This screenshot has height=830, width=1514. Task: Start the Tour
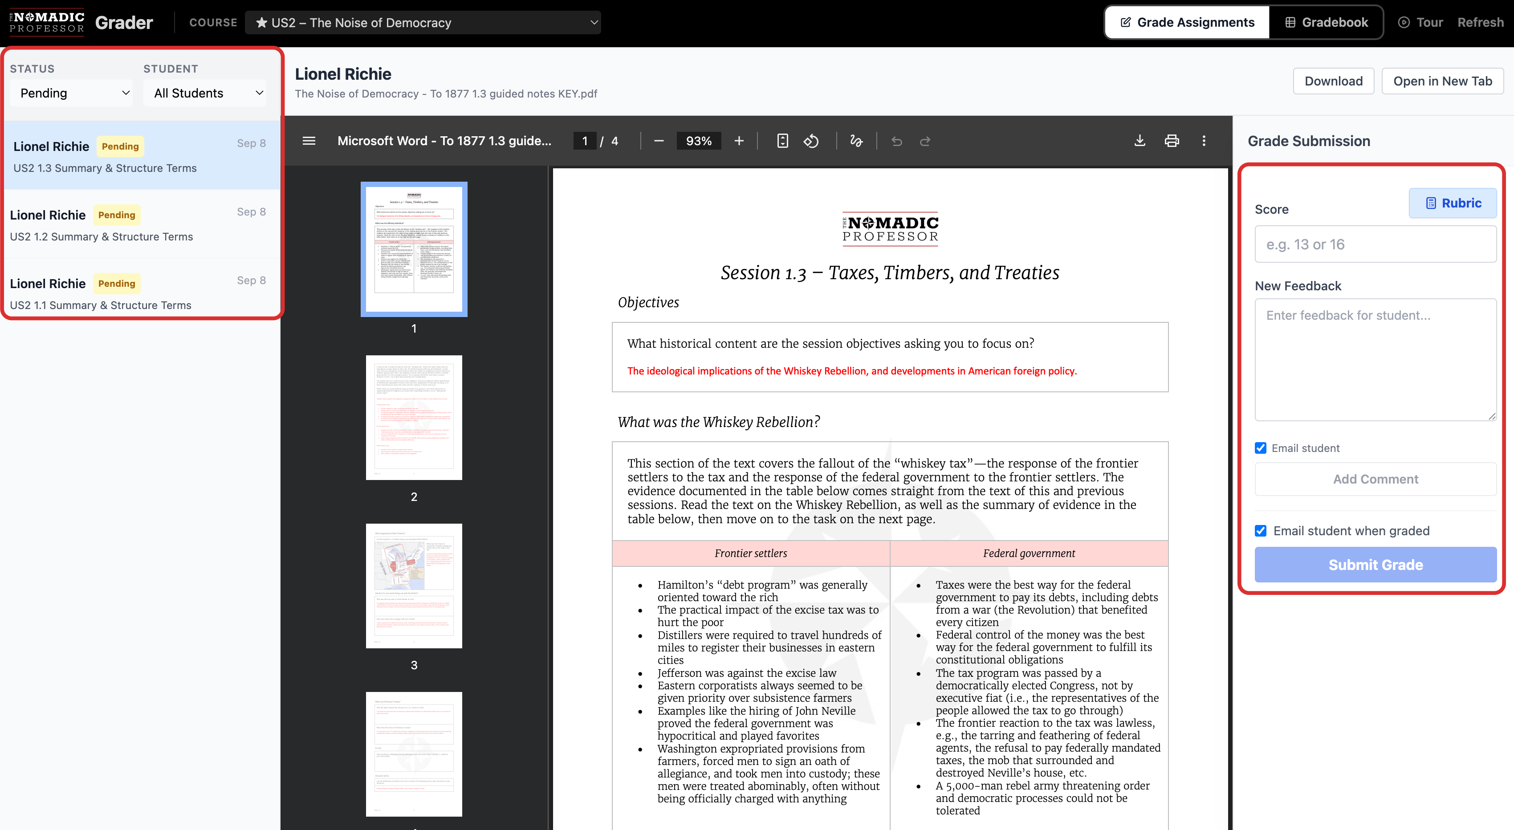pos(1420,22)
